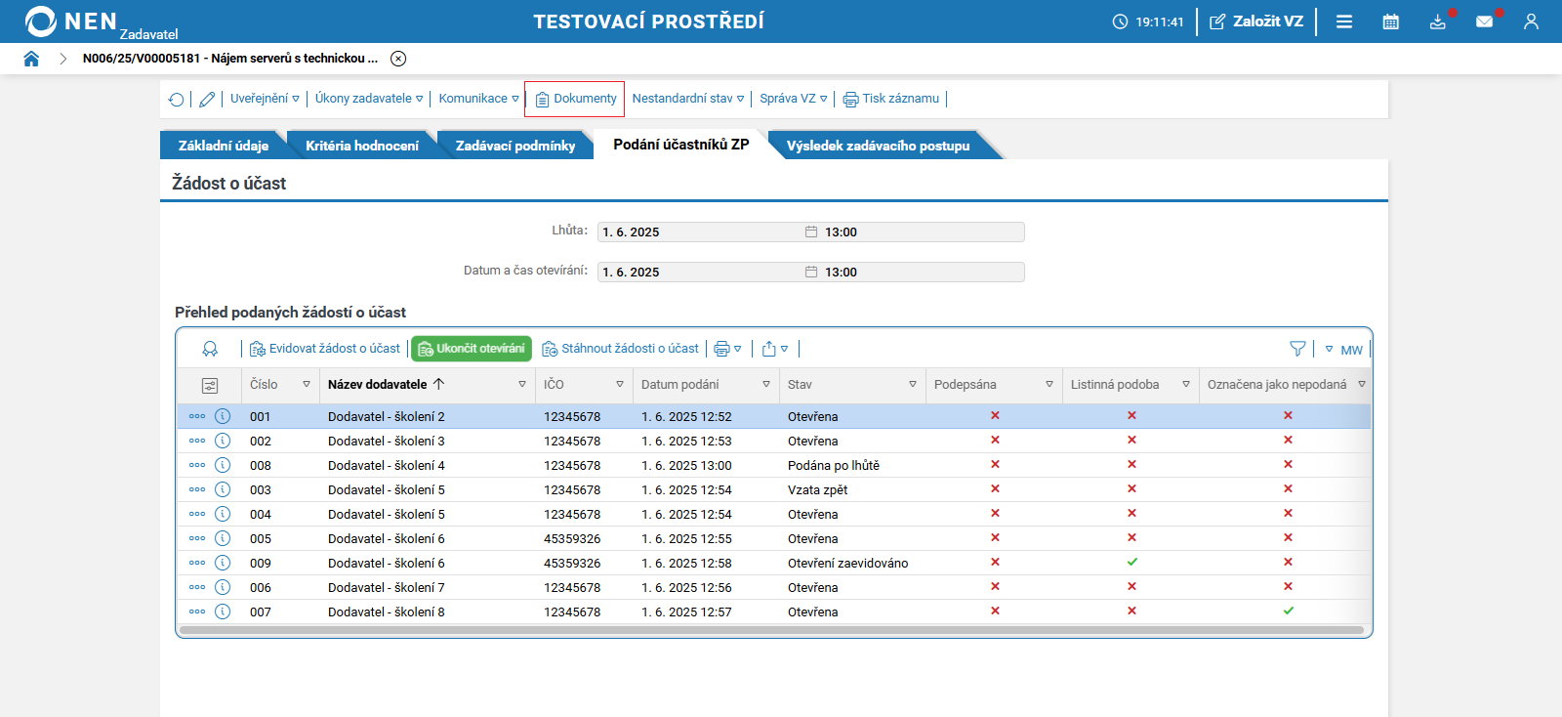Click the horizontal scrollbar under the grid
Viewport: 1562px width, 717px height.
pyautogui.click(x=771, y=630)
